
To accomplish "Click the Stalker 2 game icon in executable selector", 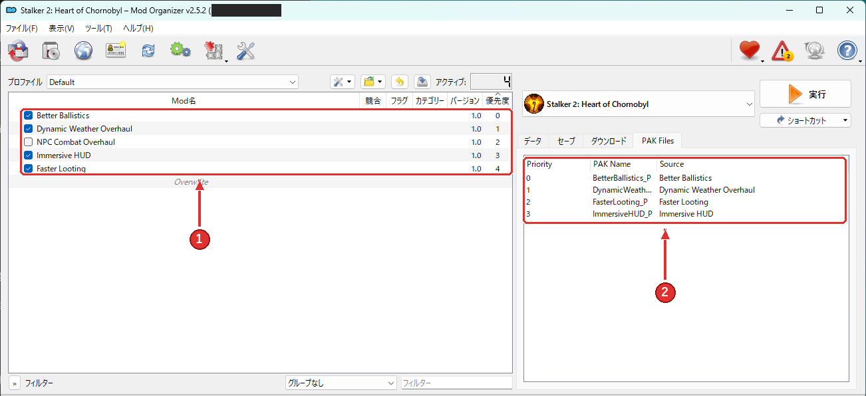I will 534,104.
